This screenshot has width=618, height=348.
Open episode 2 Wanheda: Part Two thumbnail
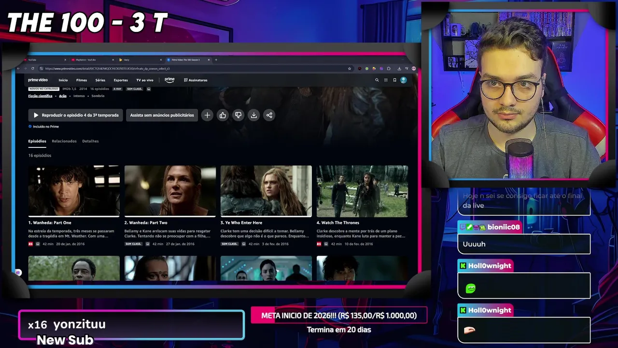coord(170,191)
